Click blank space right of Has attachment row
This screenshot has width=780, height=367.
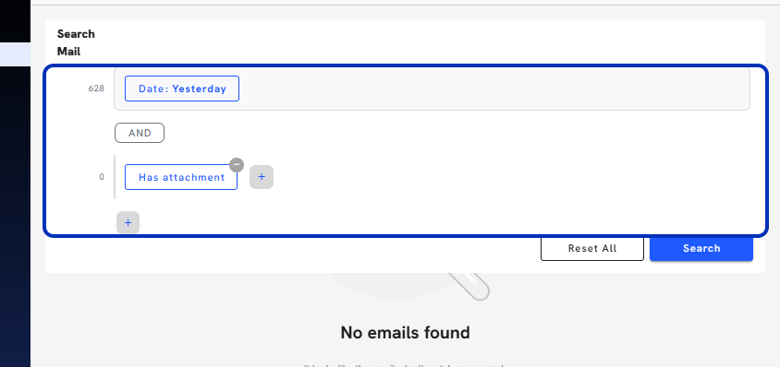point(512,177)
